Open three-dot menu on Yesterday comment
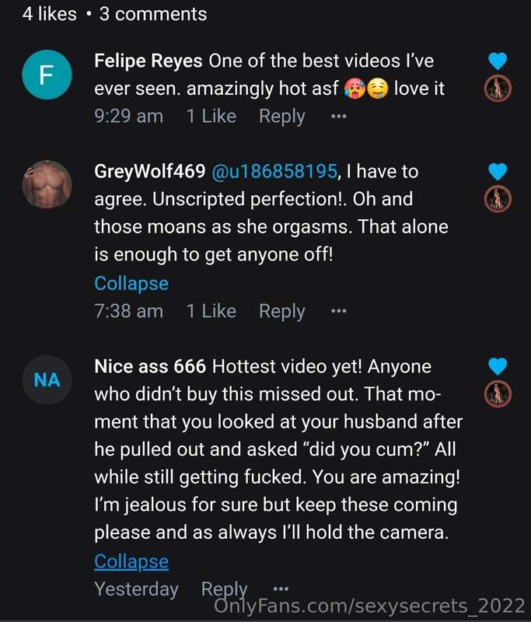 click(281, 589)
